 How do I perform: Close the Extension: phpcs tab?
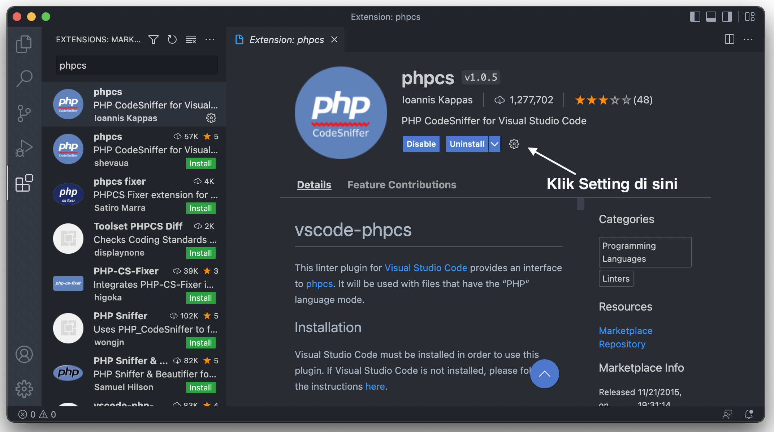point(334,39)
